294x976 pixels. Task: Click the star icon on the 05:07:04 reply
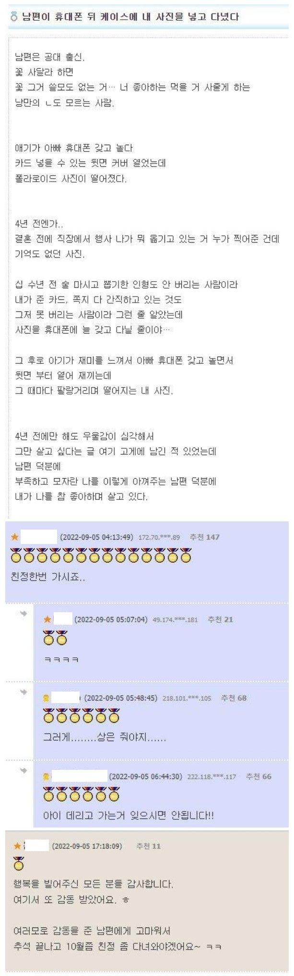(x=47, y=619)
